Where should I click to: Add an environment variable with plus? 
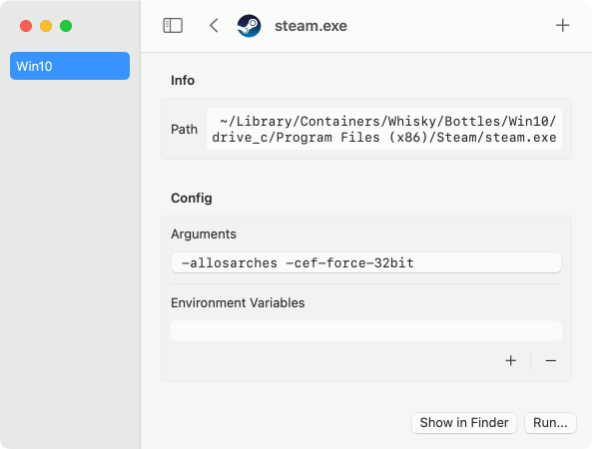[510, 361]
